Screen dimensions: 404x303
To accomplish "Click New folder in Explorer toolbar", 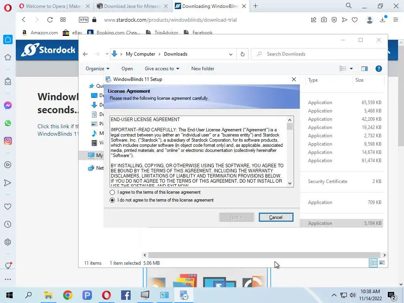I will (x=203, y=69).
